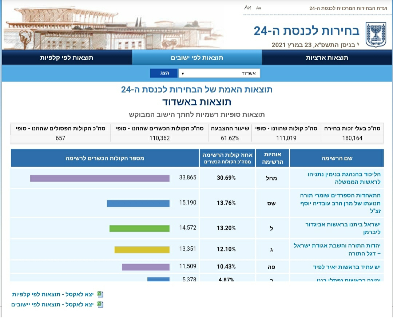393x318 pixels.
Task: Click the Excel icon beside 'תוצאות לפי קלפיות' export
Action: tap(100, 294)
